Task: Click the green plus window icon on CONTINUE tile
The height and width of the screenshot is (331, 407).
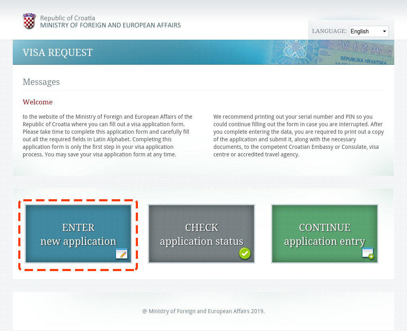Action: pos(368,254)
